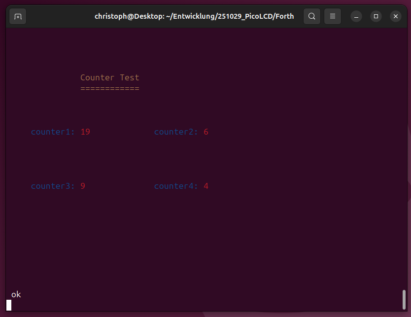Click counter1's red value 19
The image size is (411, 317).
(85, 132)
